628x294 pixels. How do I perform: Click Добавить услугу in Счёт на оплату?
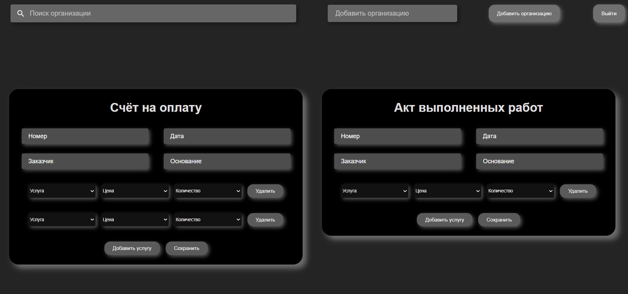click(132, 248)
